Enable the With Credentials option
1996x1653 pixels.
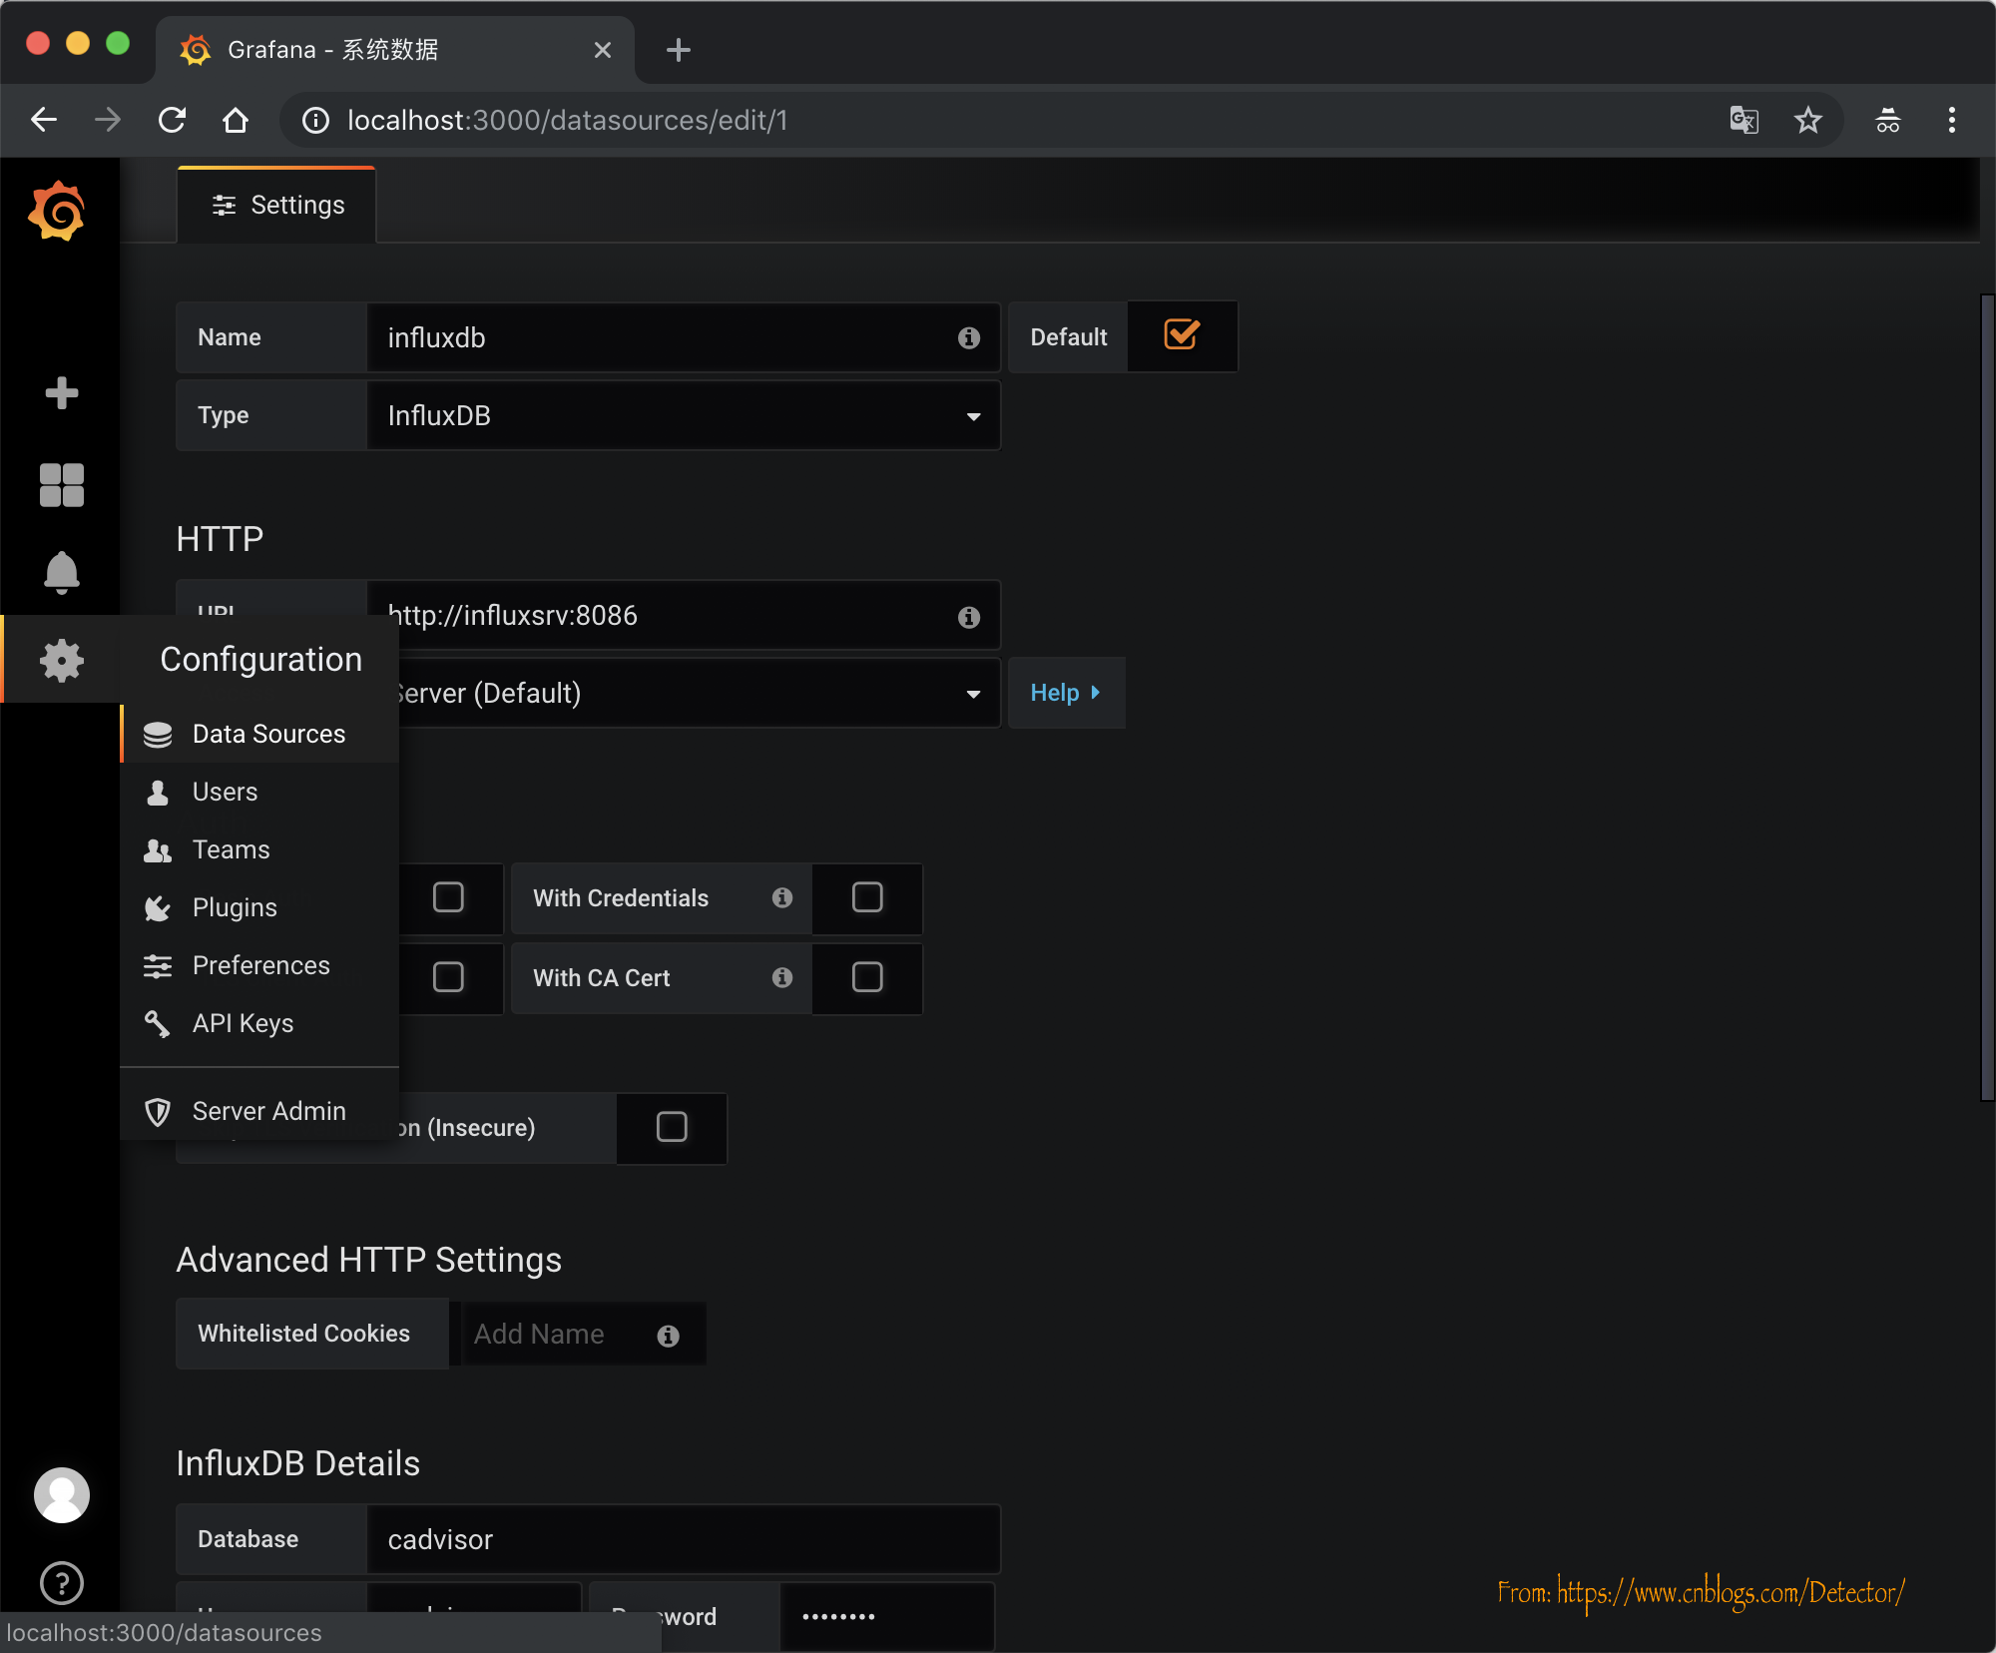[866, 897]
